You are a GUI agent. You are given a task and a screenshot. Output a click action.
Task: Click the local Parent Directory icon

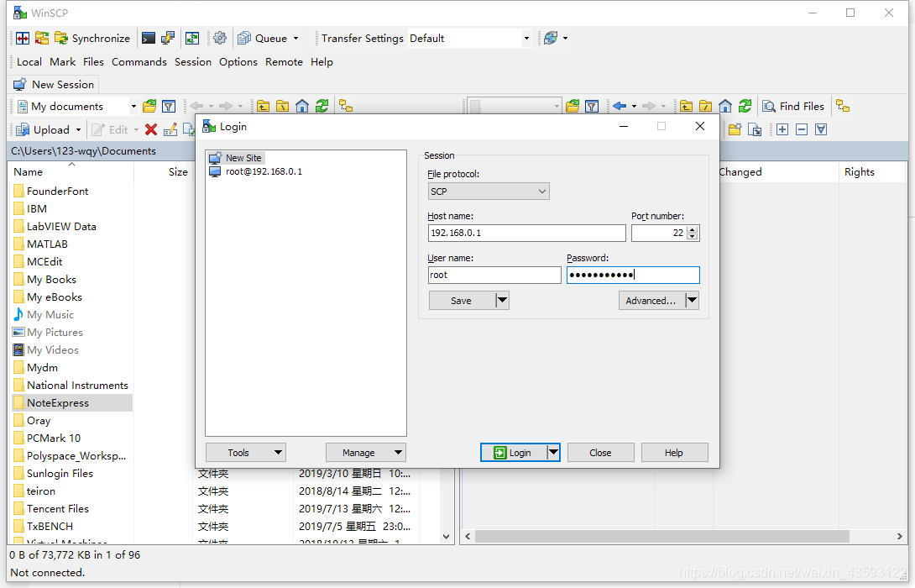click(264, 107)
